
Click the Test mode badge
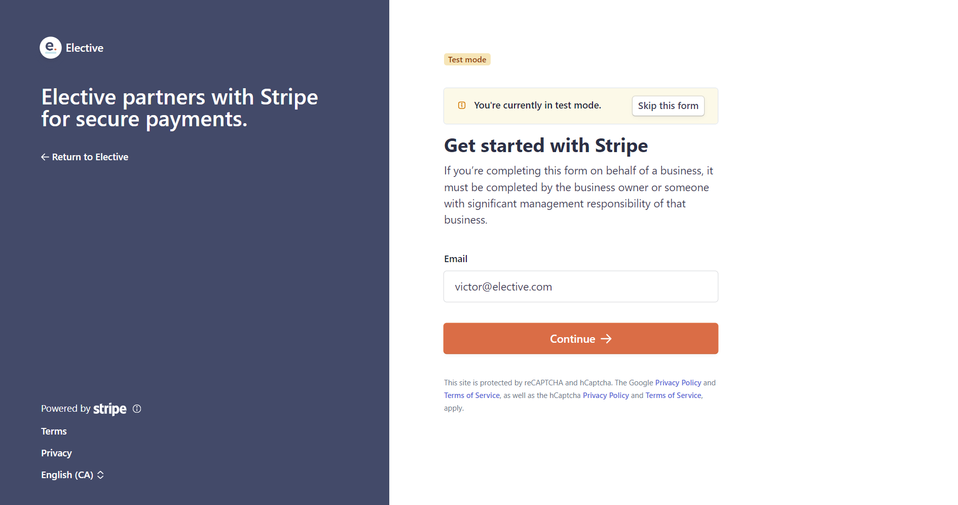[467, 60]
